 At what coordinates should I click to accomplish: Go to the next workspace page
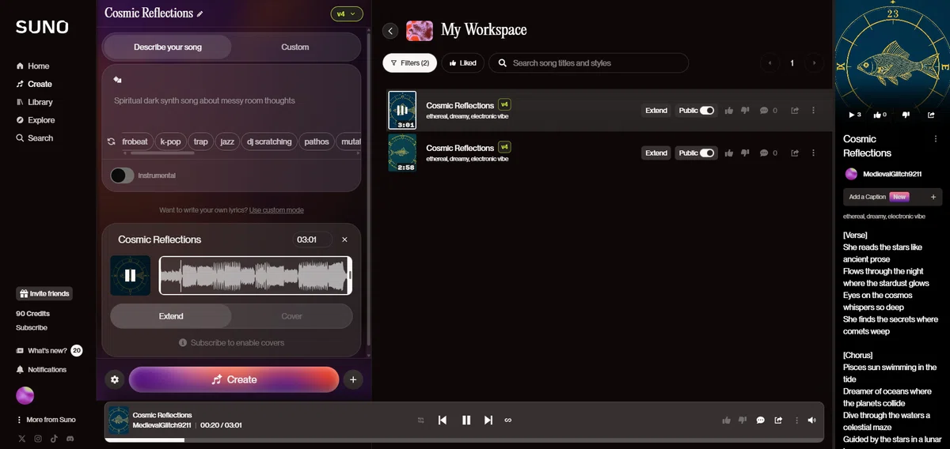[814, 63]
